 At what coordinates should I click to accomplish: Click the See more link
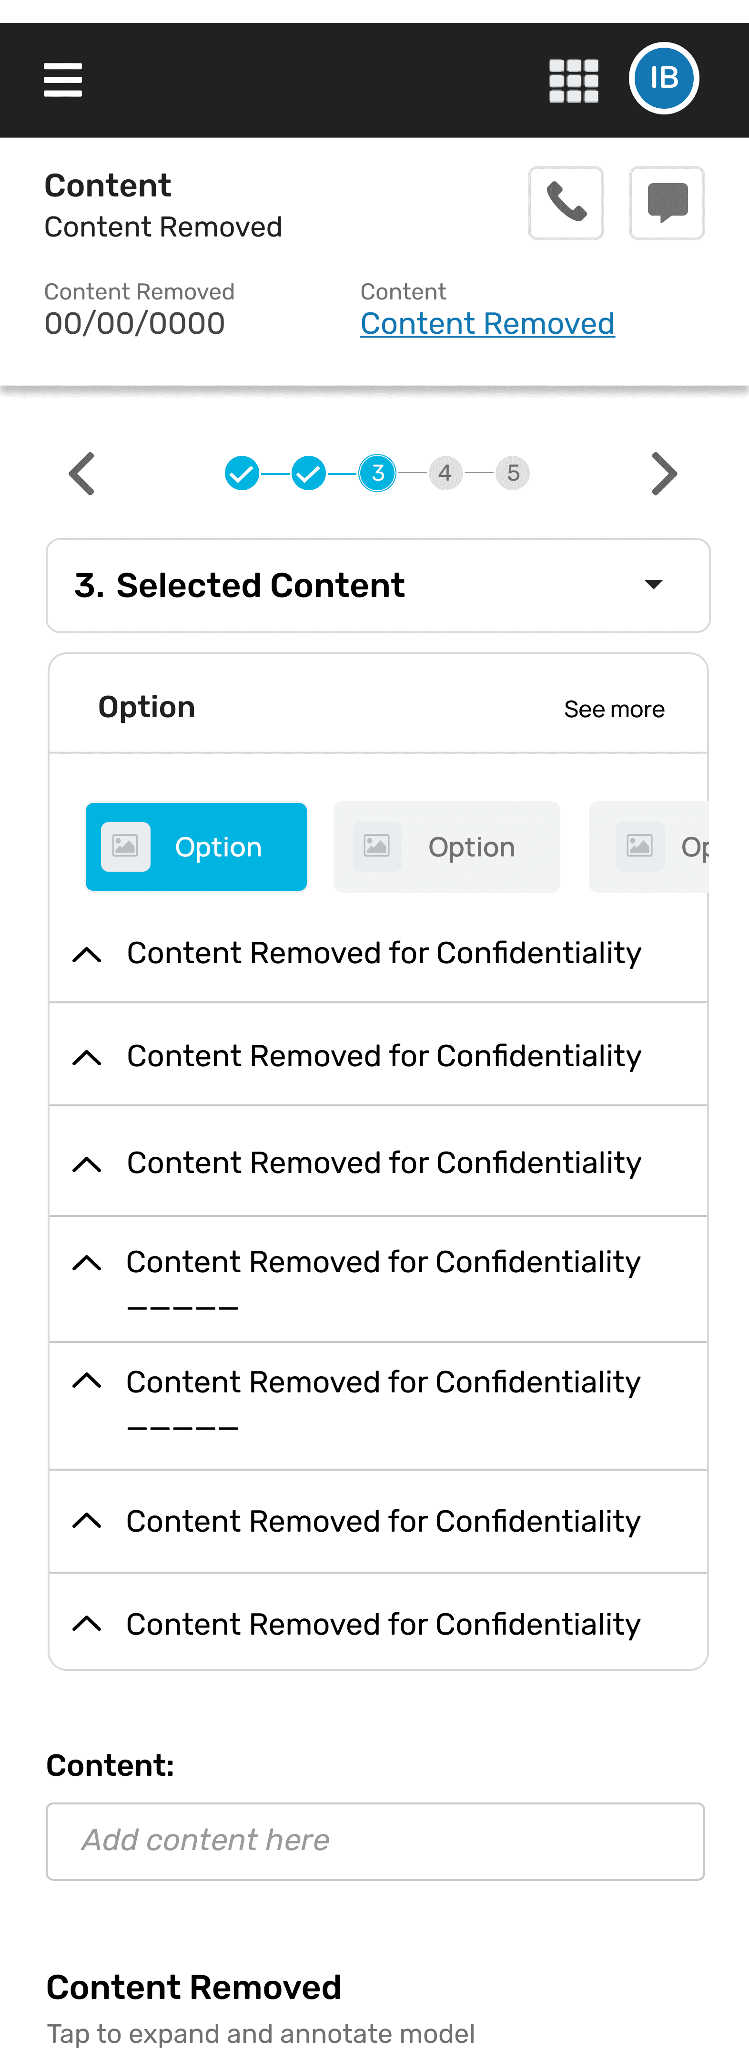tap(614, 710)
